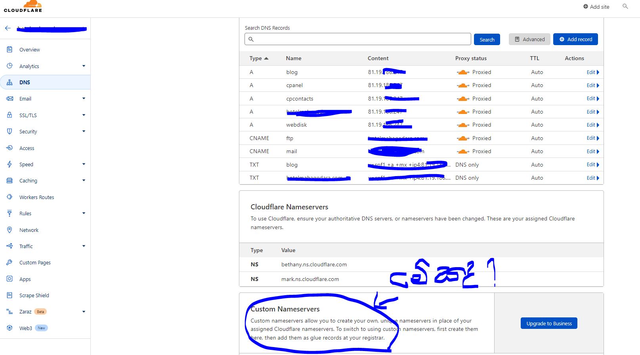This screenshot has height=355, width=640.
Task: Expand the Zaraz submenu arrow
Action: point(84,312)
